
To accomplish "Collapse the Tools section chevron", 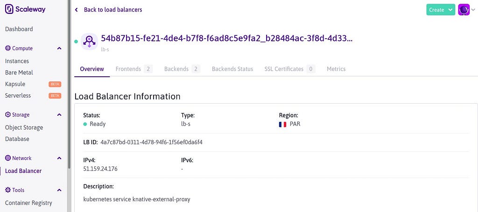I will click(59, 190).
